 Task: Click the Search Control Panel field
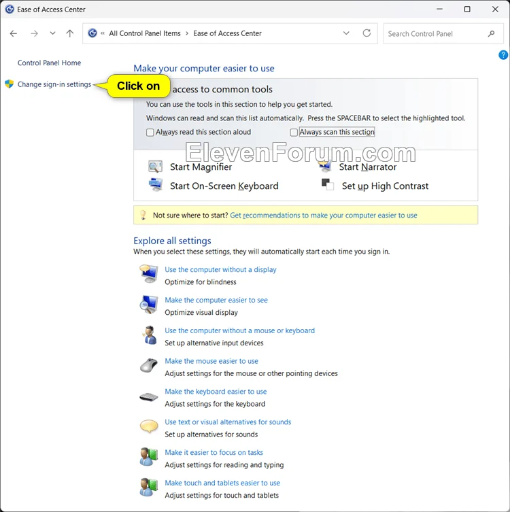pyautogui.click(x=443, y=33)
